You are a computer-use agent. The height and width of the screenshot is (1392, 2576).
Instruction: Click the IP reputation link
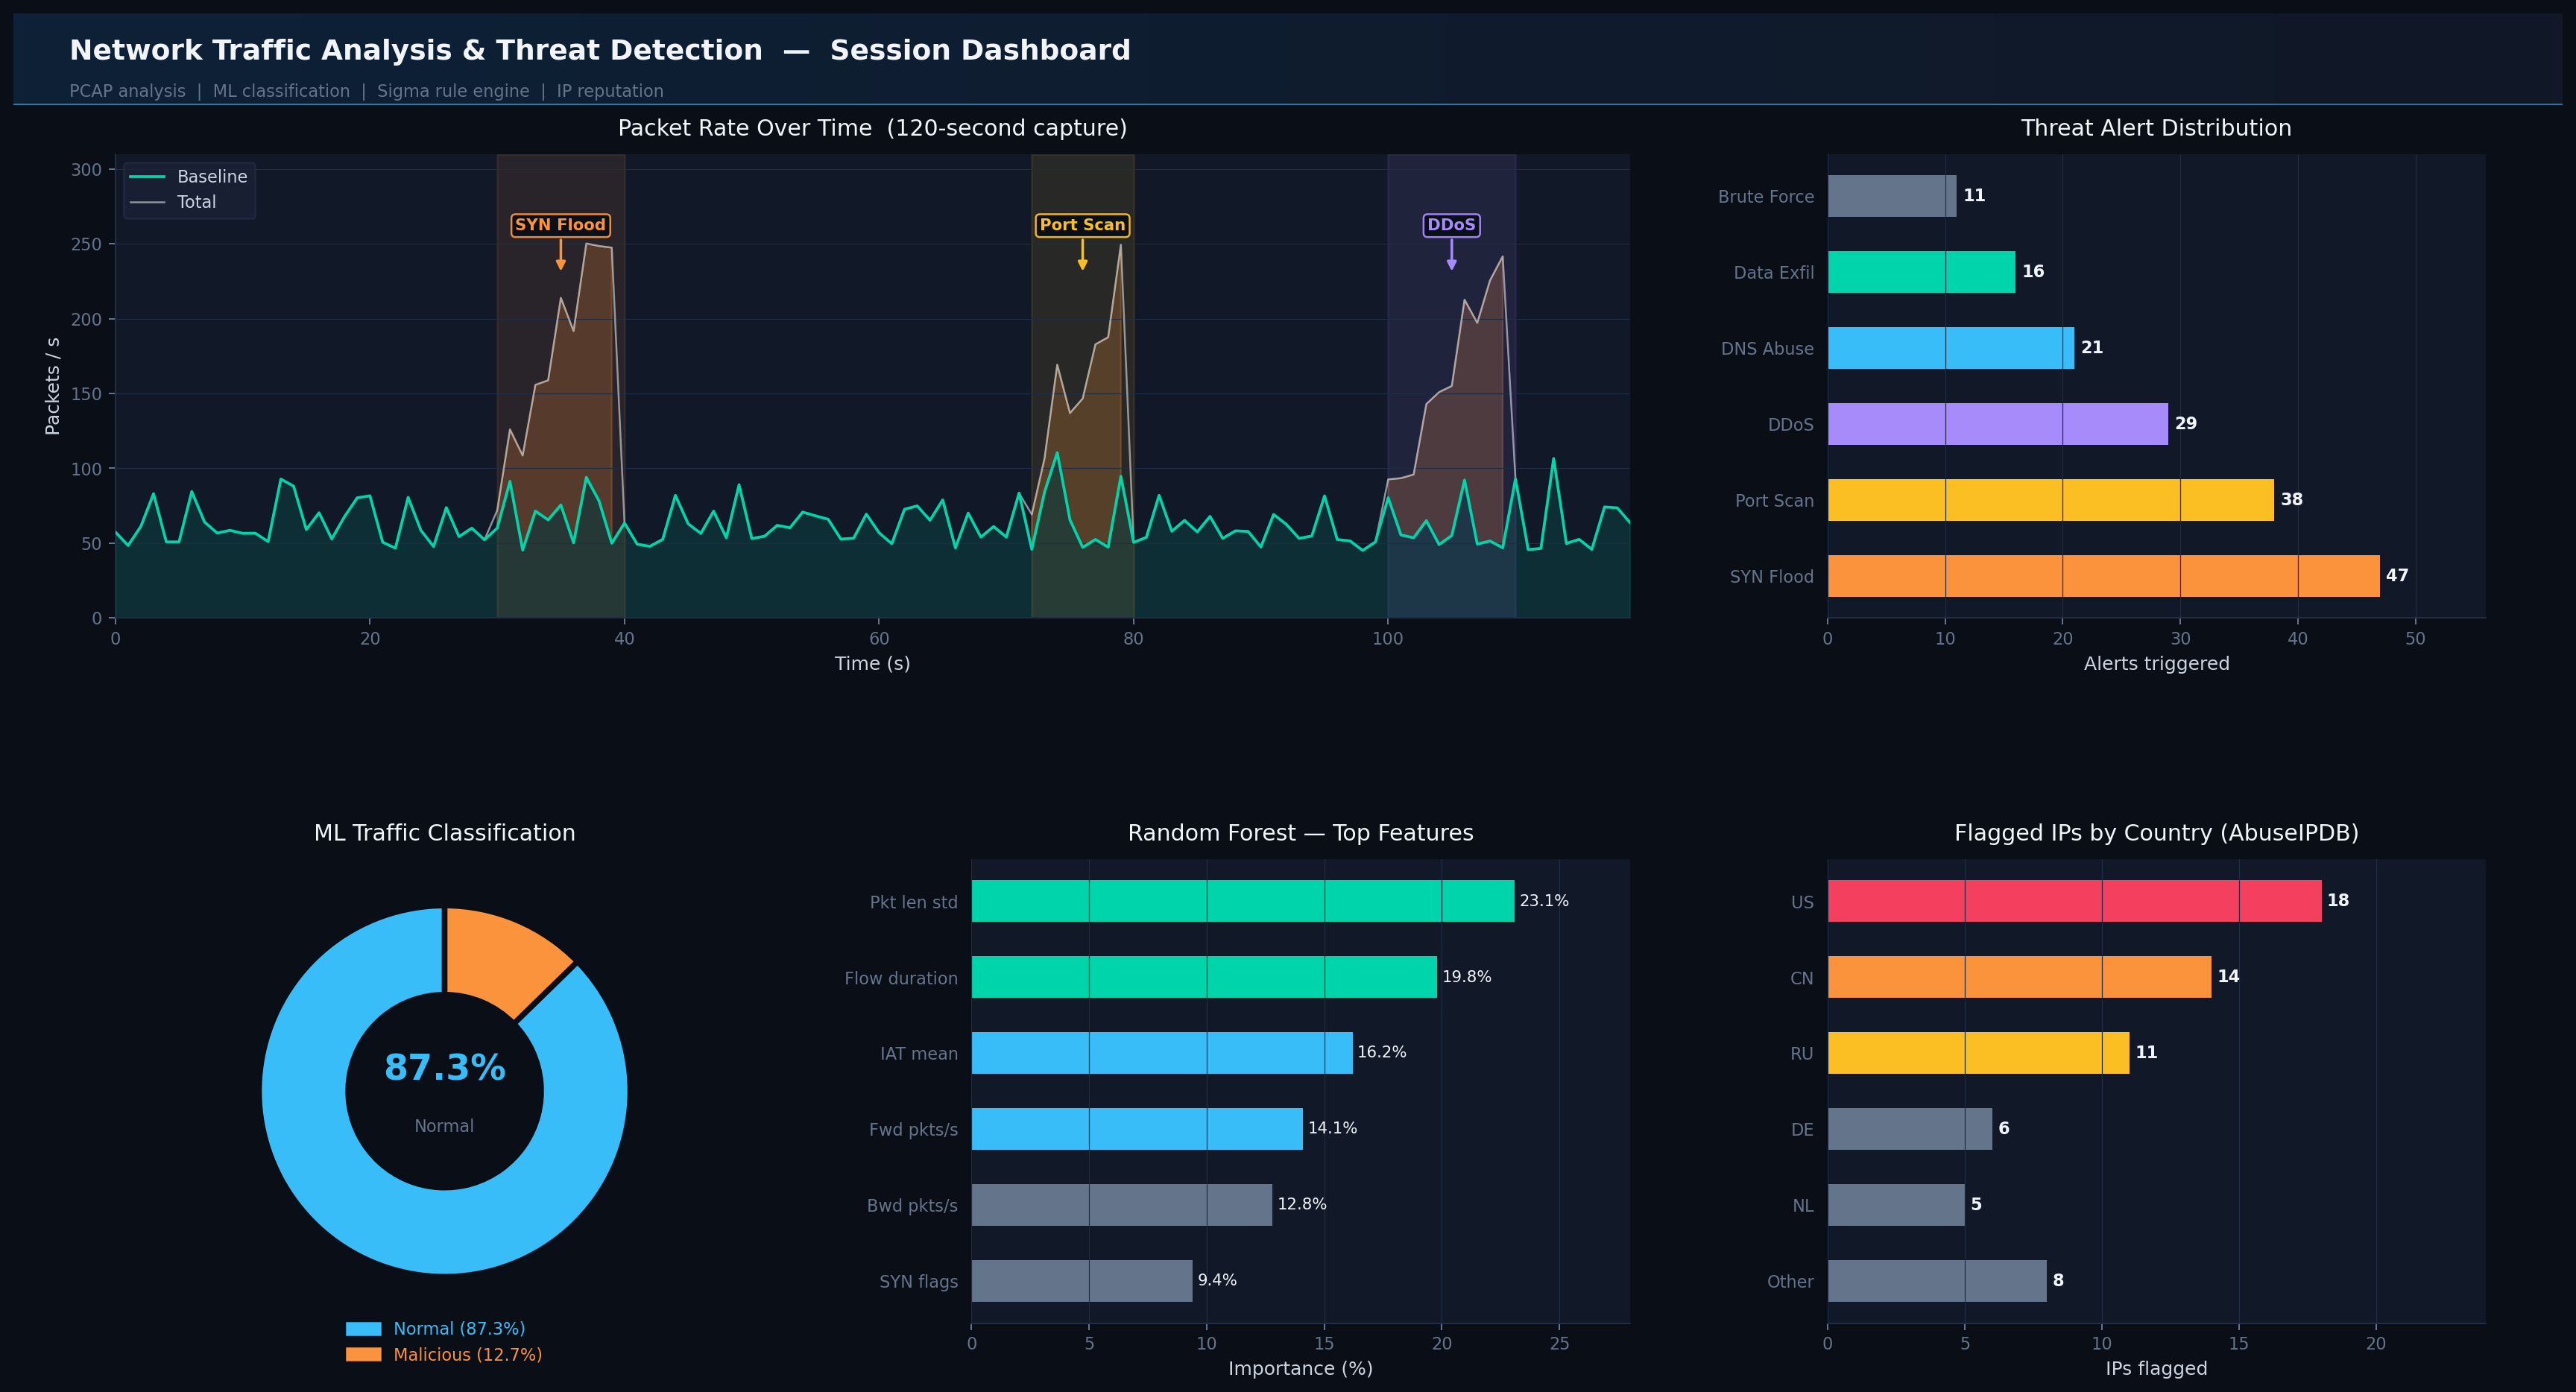click(x=611, y=90)
